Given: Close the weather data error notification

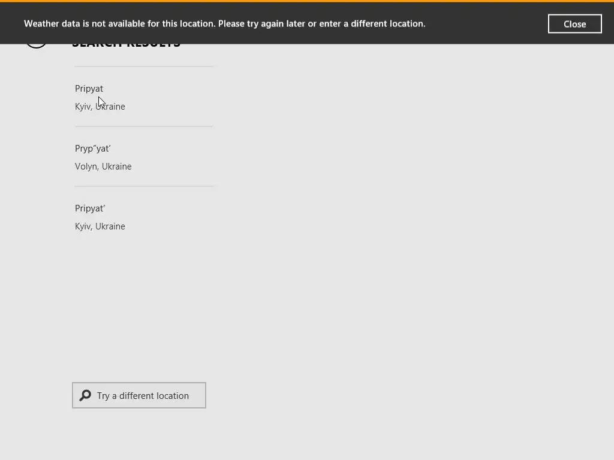Looking at the screenshot, I should click(x=574, y=24).
